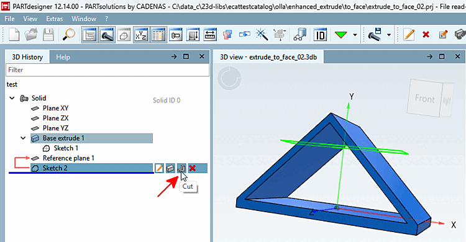Image resolution: width=466 pixels, height=242 pixels.
Task: Click the ID toolbar icon
Action: 320,35
